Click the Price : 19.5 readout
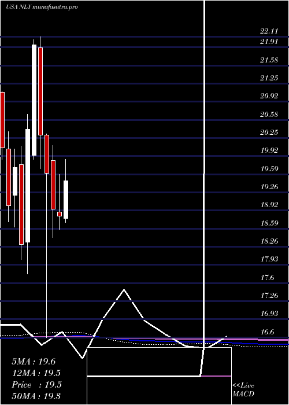This screenshot has width=289, height=405. point(36,385)
